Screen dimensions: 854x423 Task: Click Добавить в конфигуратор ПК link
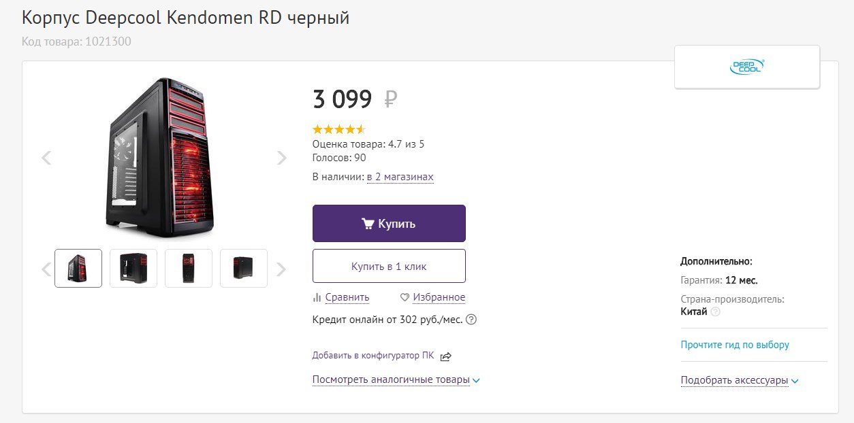pos(373,355)
